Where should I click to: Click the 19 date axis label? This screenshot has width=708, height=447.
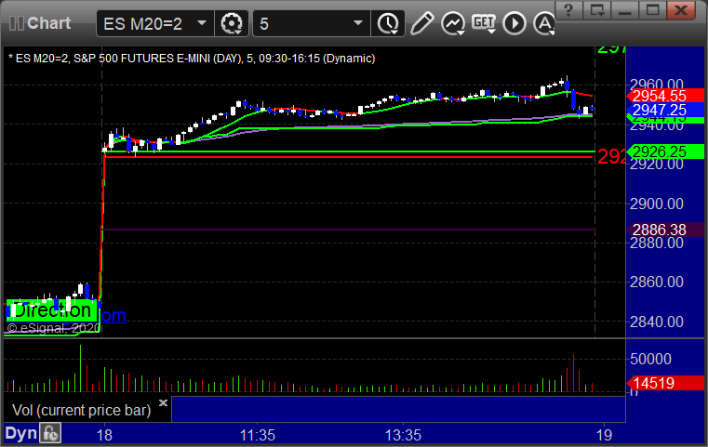tap(604, 435)
